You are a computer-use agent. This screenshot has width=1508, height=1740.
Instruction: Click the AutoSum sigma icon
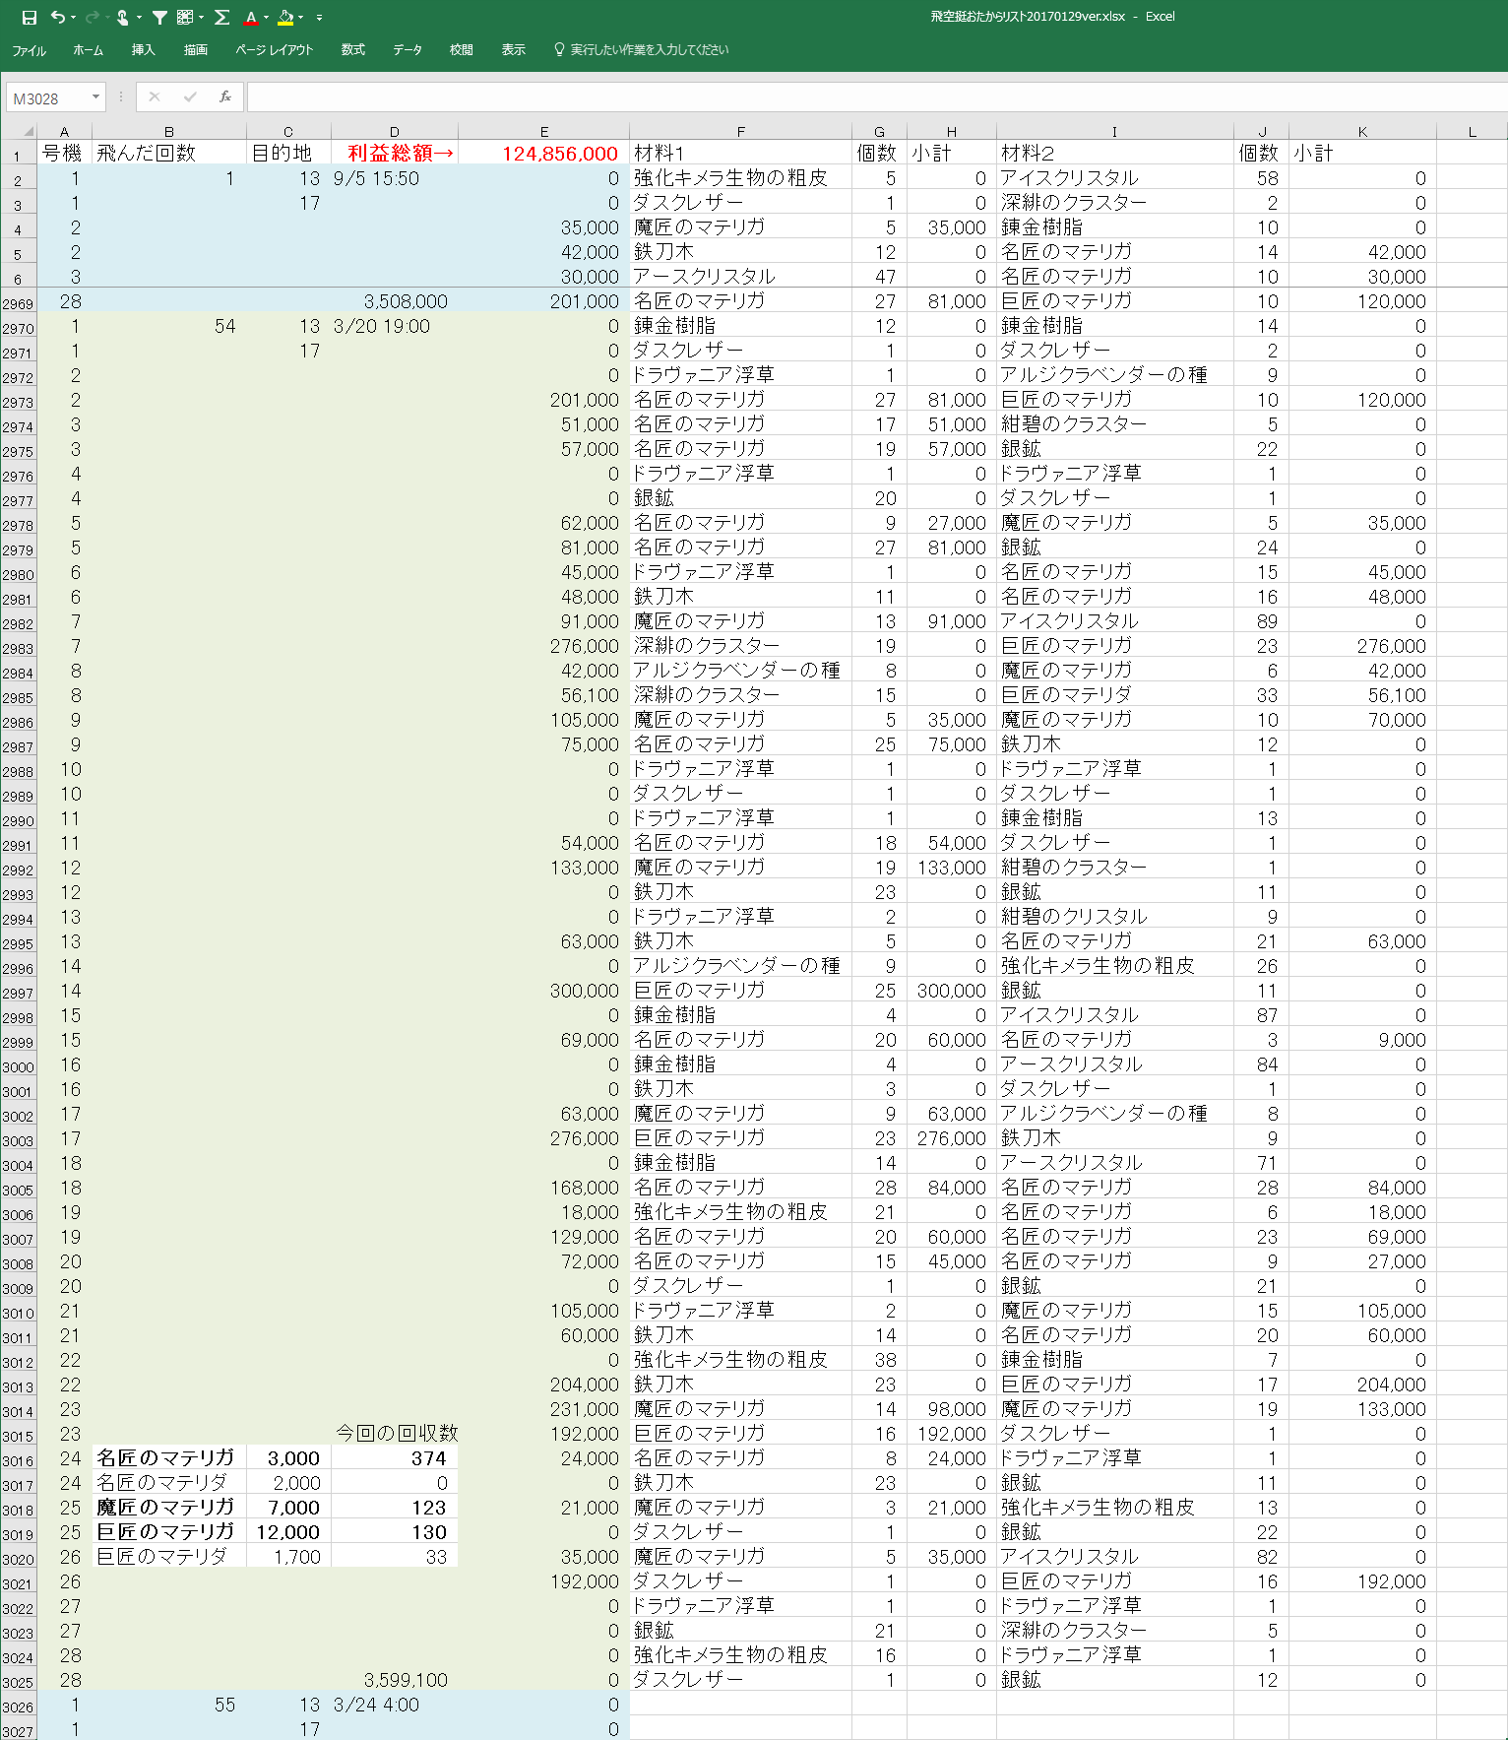pyautogui.click(x=222, y=17)
